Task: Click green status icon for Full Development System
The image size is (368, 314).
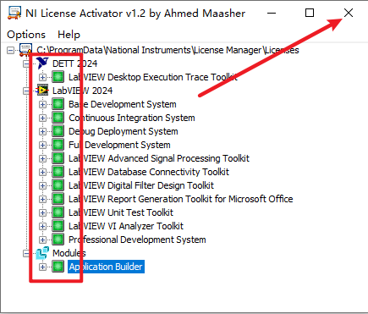Action: [58, 145]
